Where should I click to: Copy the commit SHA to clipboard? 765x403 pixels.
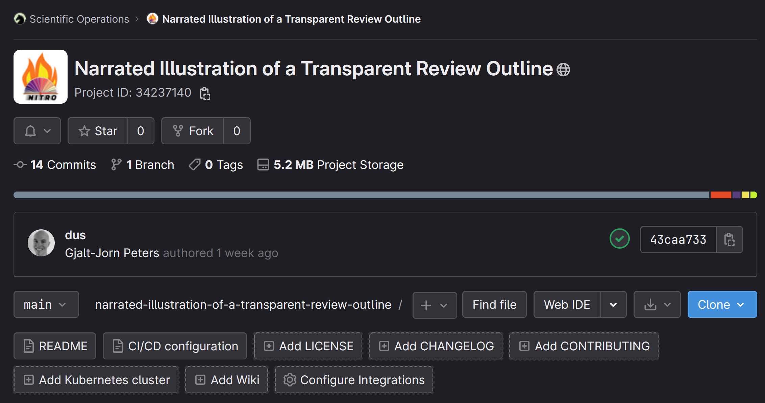coord(730,240)
